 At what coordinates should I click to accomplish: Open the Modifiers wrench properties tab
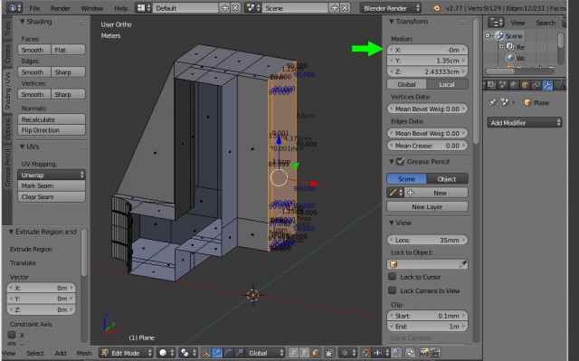pos(547,85)
